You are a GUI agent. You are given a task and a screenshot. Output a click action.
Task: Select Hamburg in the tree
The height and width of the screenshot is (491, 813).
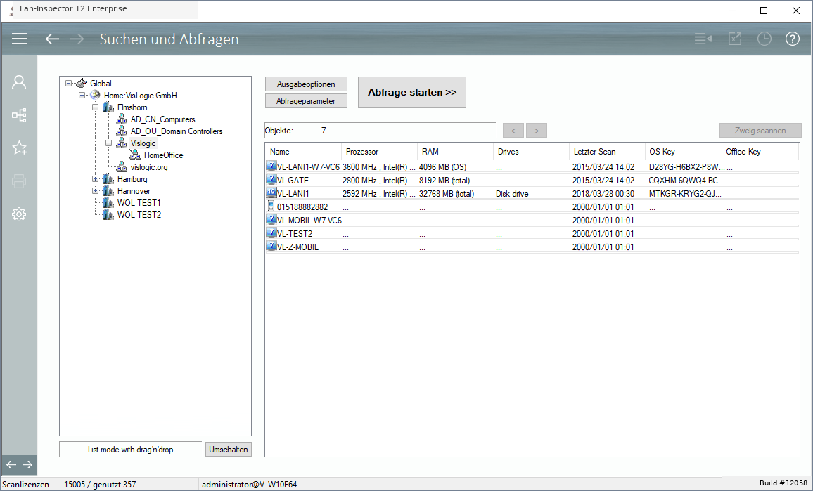(x=132, y=178)
